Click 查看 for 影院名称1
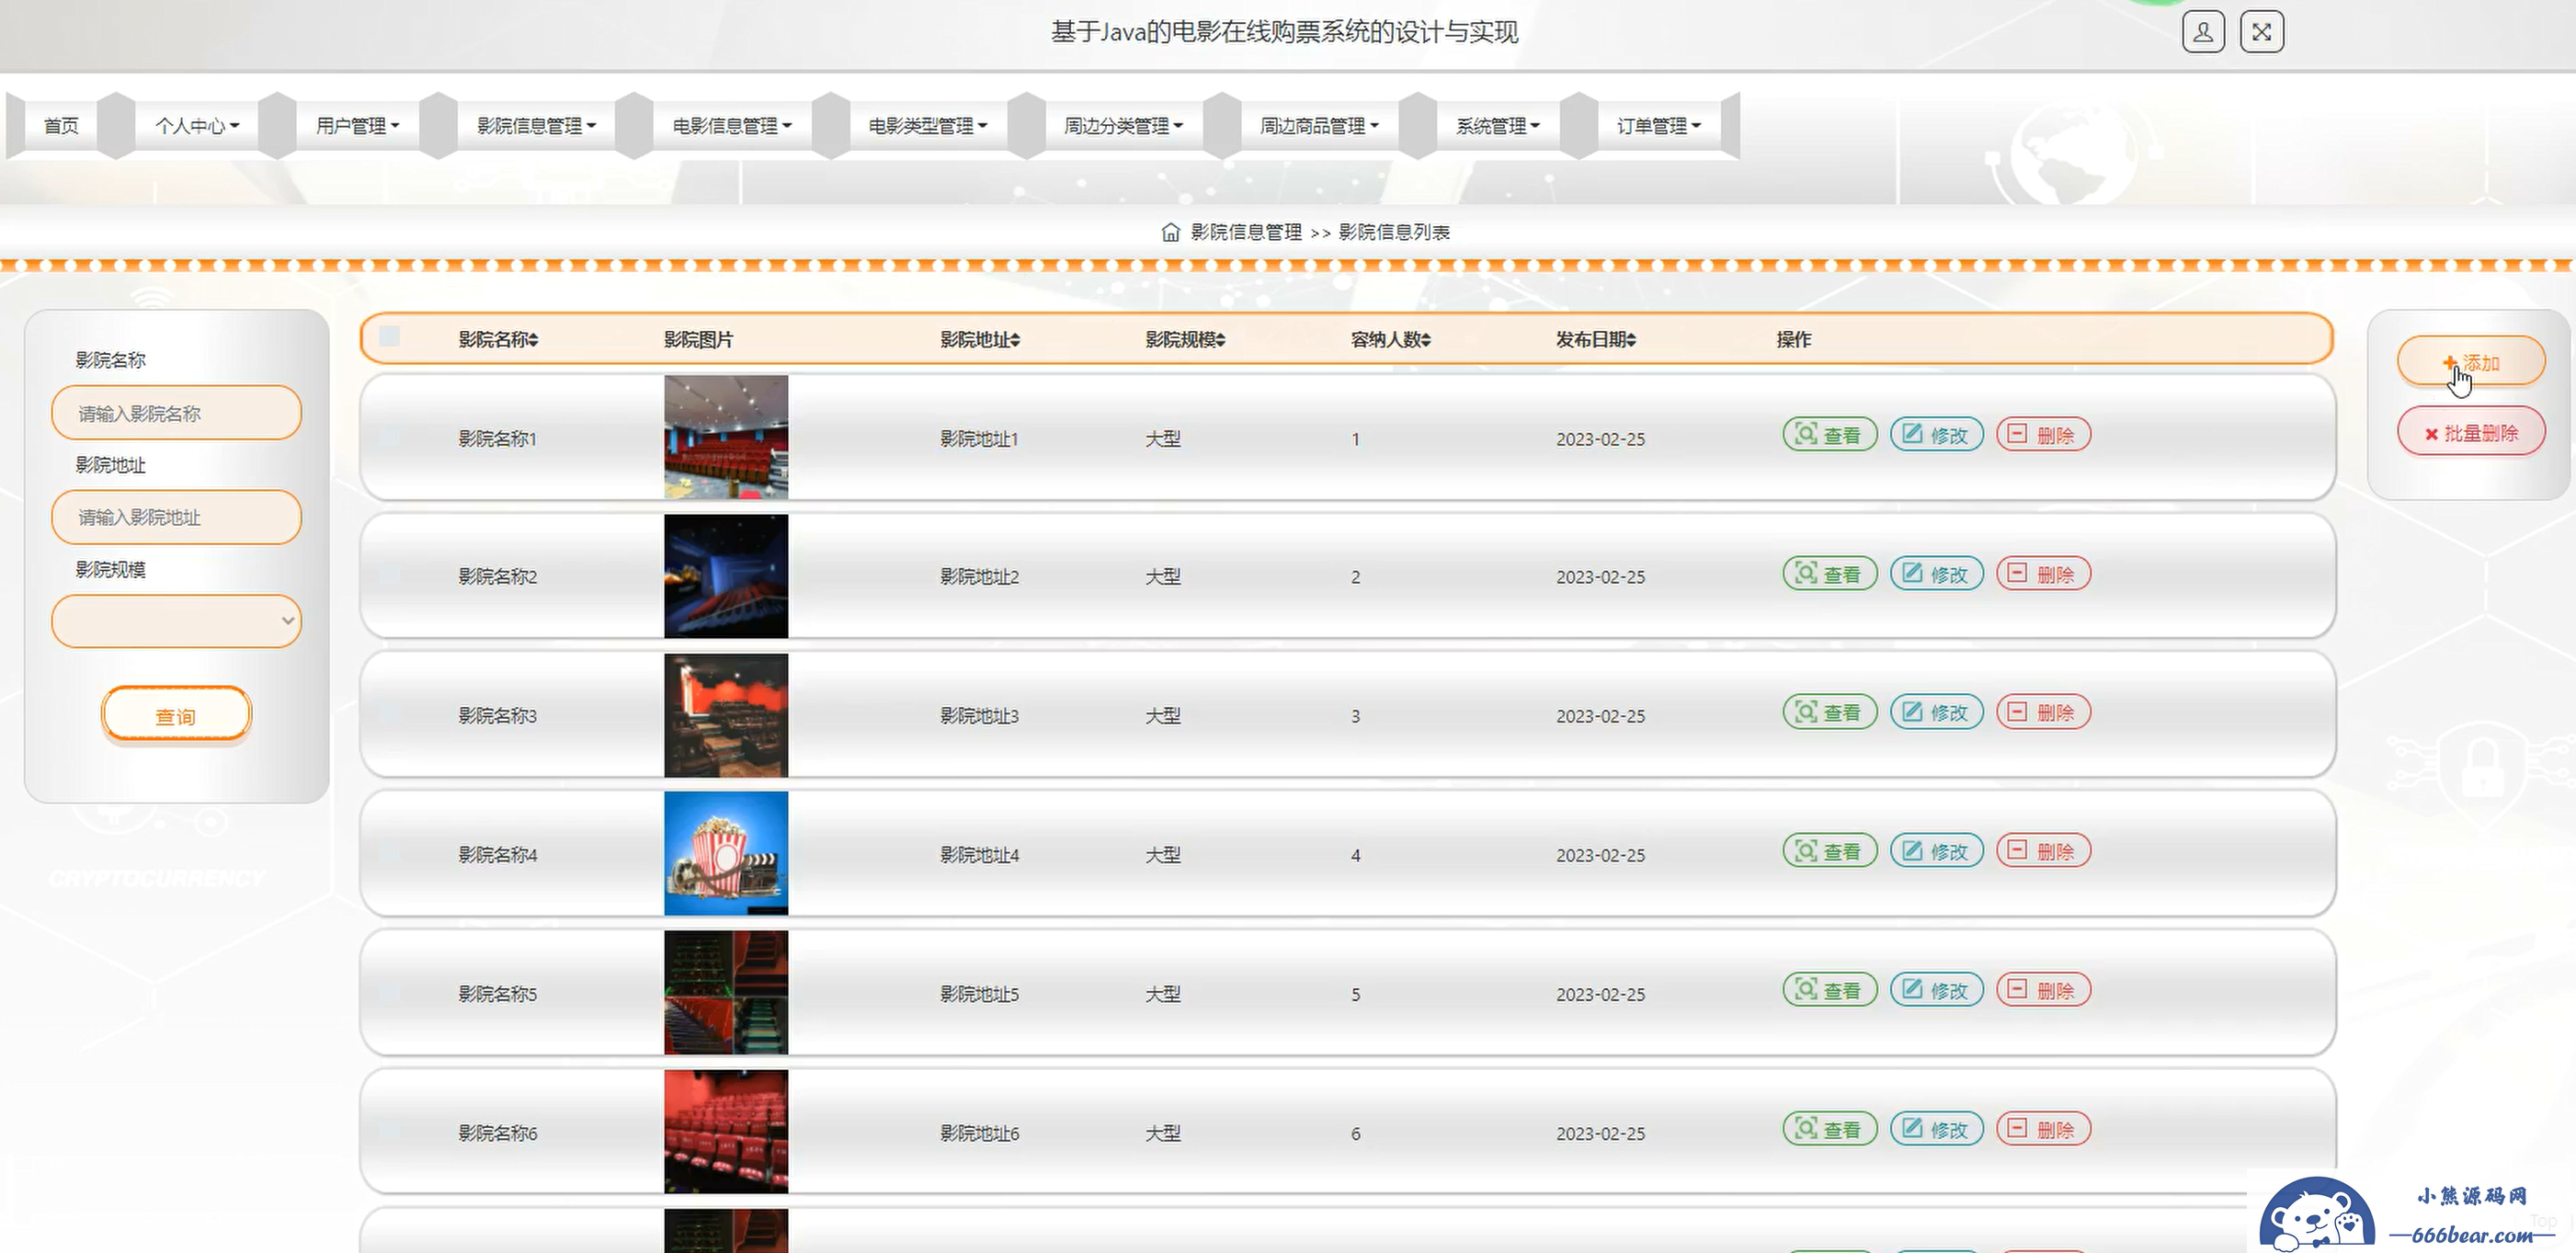The width and height of the screenshot is (2576, 1253). pos(1829,435)
